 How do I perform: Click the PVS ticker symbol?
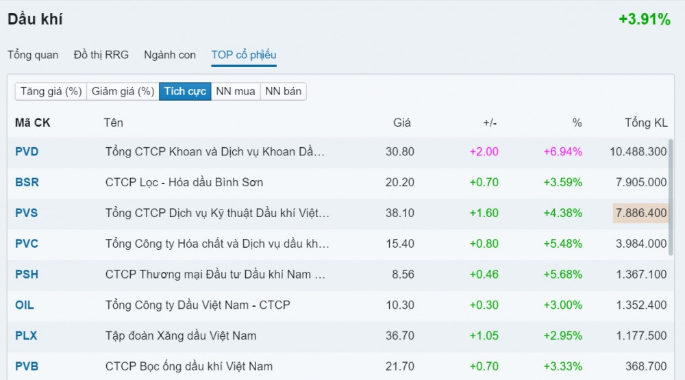[x=27, y=213]
